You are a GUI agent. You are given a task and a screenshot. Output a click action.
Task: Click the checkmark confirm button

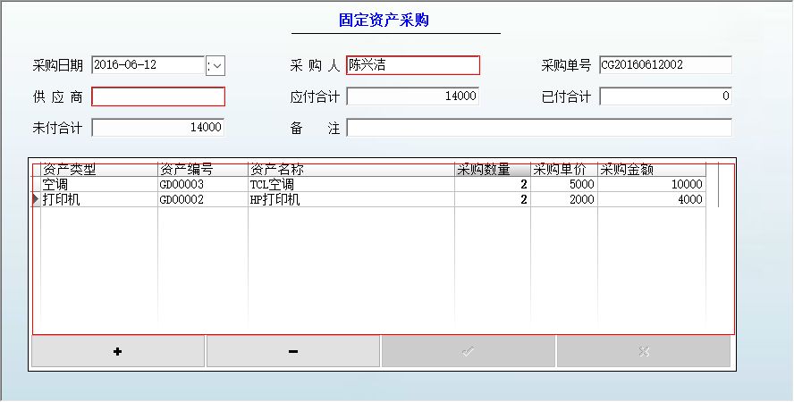(468, 351)
